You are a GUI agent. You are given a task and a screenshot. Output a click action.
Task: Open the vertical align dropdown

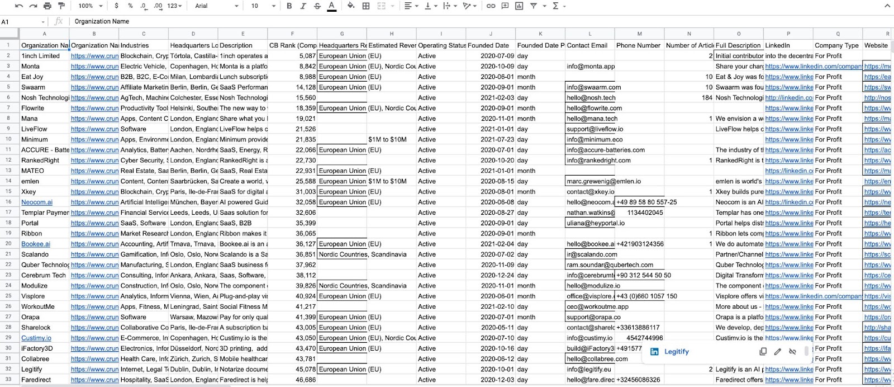click(430, 6)
